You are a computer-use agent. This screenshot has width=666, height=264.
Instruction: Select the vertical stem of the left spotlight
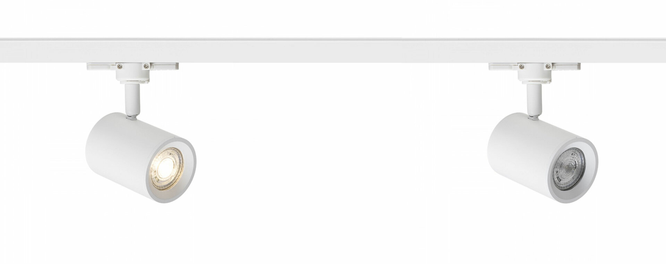(x=133, y=100)
